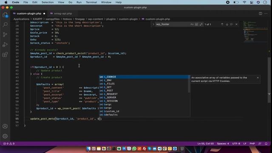Toggle Use Regular Expression in find widget
This screenshot has width=272, height=153.
tap(201, 24)
